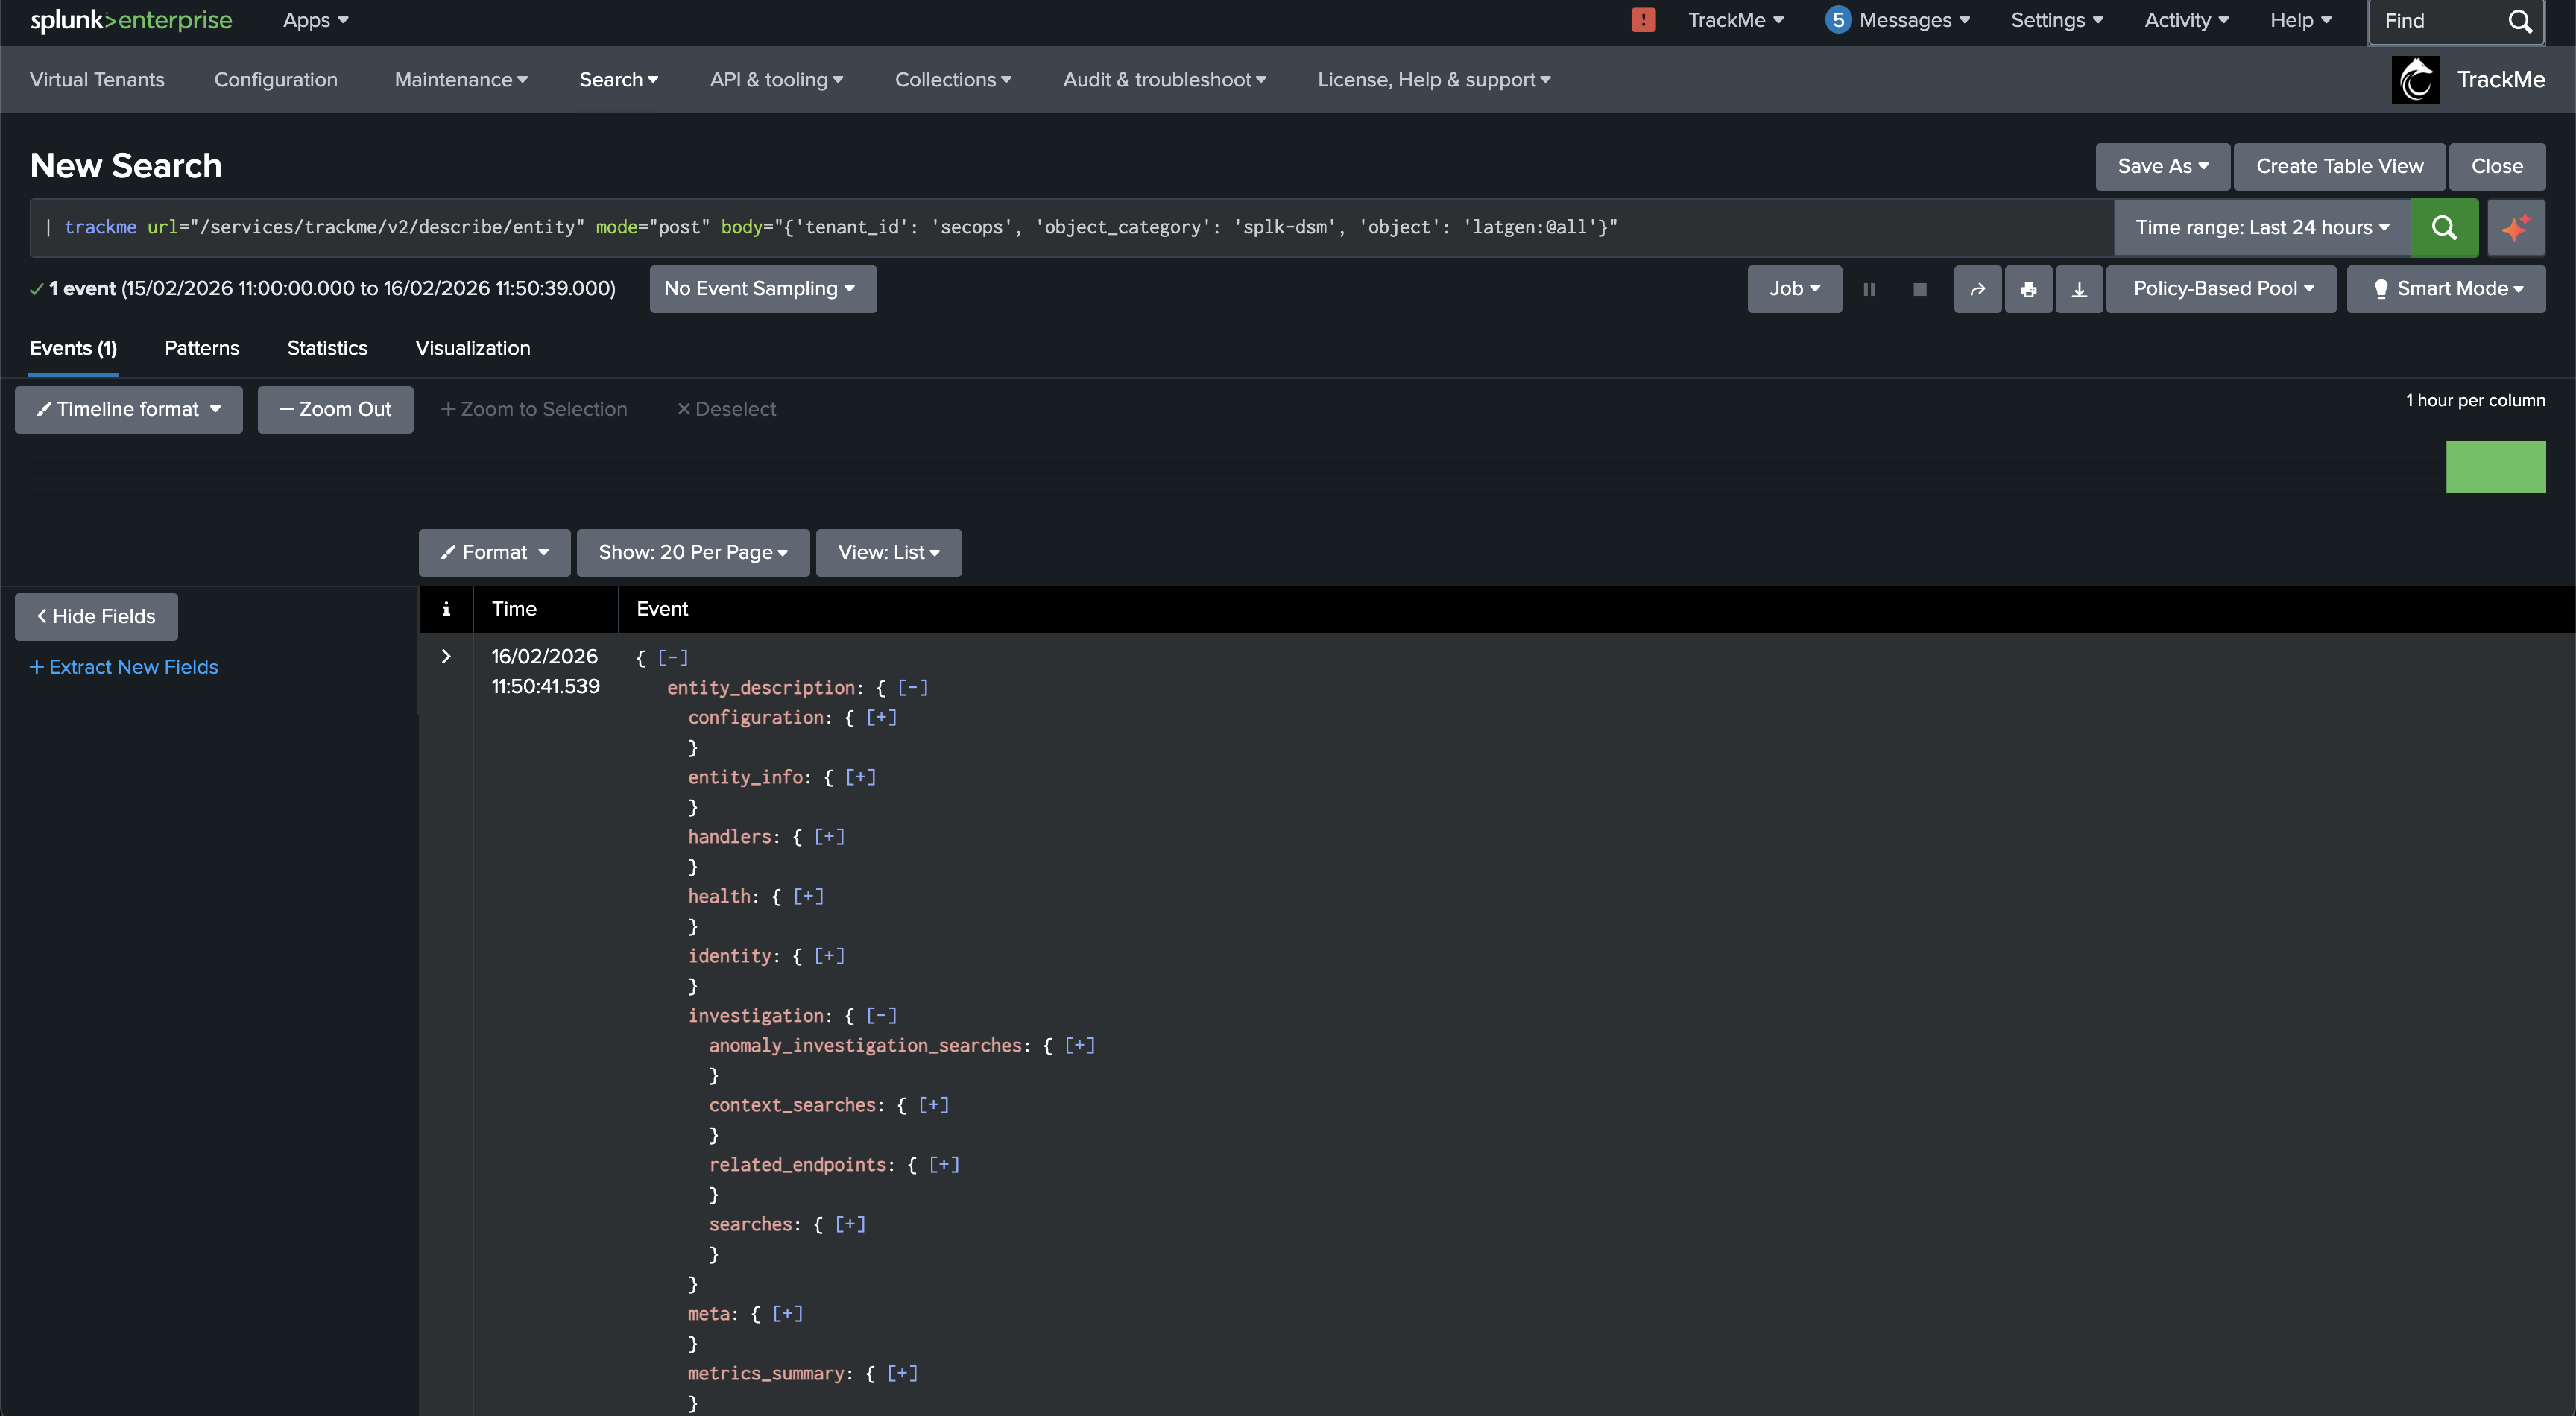The width and height of the screenshot is (2576, 1416).
Task: Open the Policy-Based Pool dropdown
Action: 2221,289
